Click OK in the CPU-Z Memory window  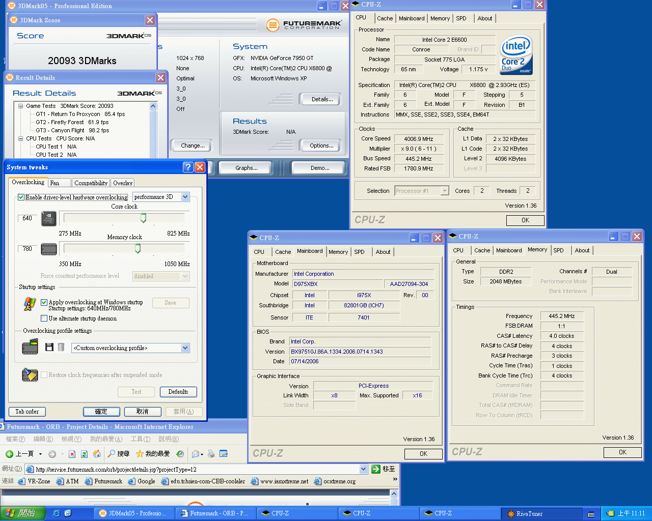click(622, 452)
